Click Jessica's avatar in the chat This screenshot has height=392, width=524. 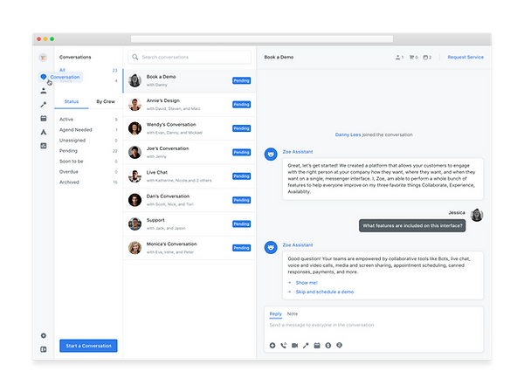(x=477, y=215)
